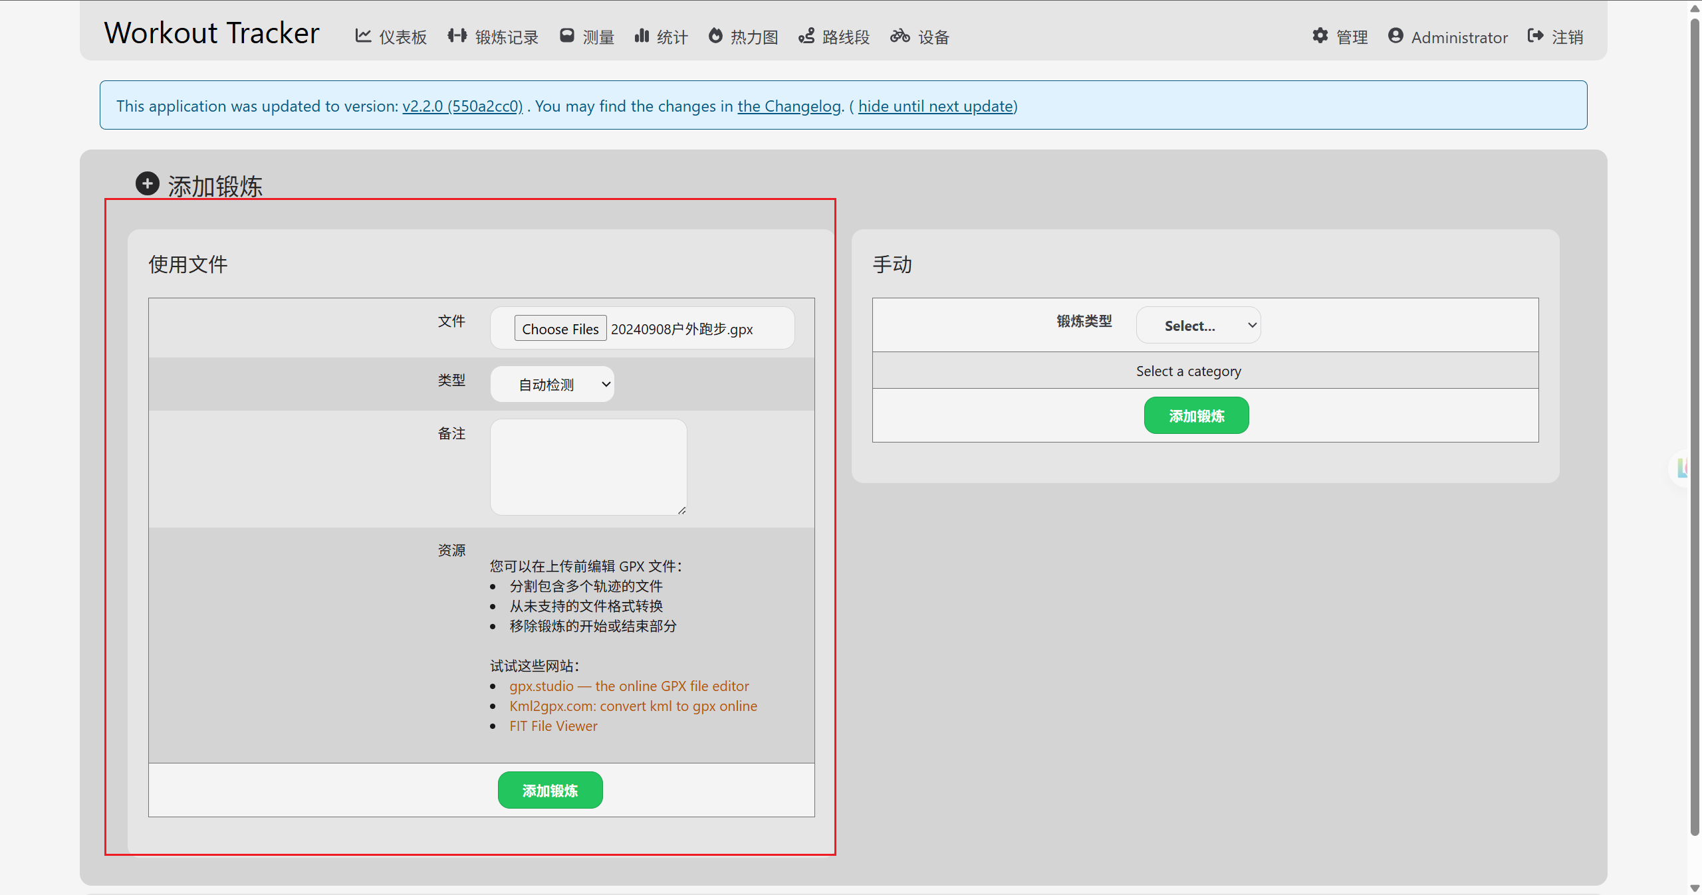Click hide until next update

936,106
